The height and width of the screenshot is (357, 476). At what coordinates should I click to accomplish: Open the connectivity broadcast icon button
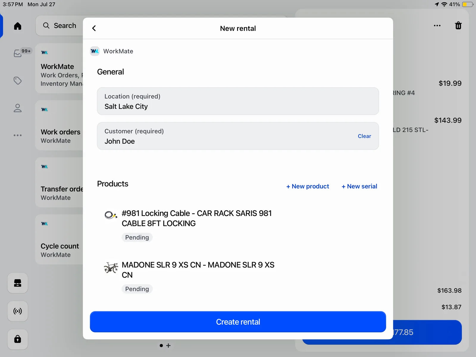(18, 311)
